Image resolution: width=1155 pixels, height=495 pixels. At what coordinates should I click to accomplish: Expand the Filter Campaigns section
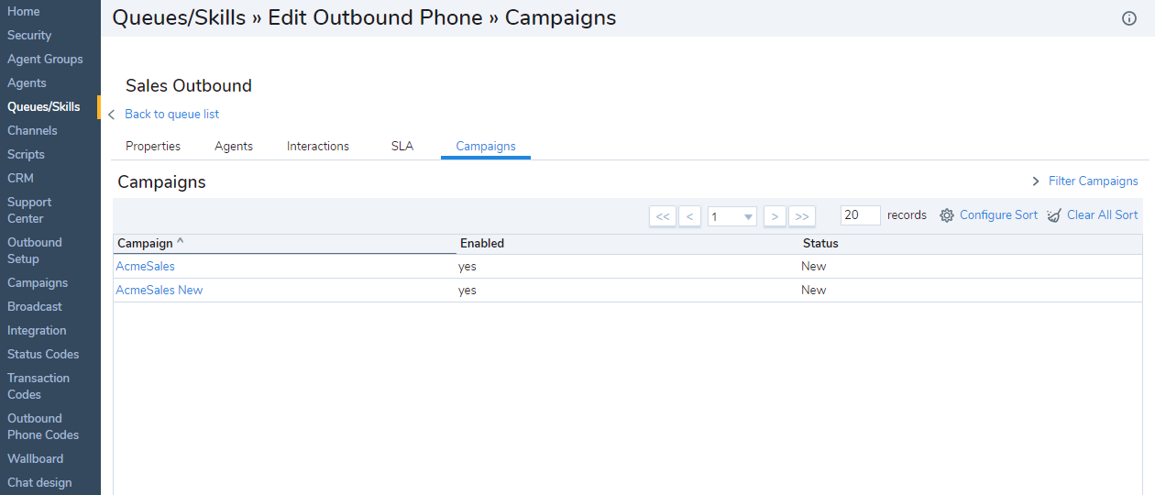point(1085,181)
